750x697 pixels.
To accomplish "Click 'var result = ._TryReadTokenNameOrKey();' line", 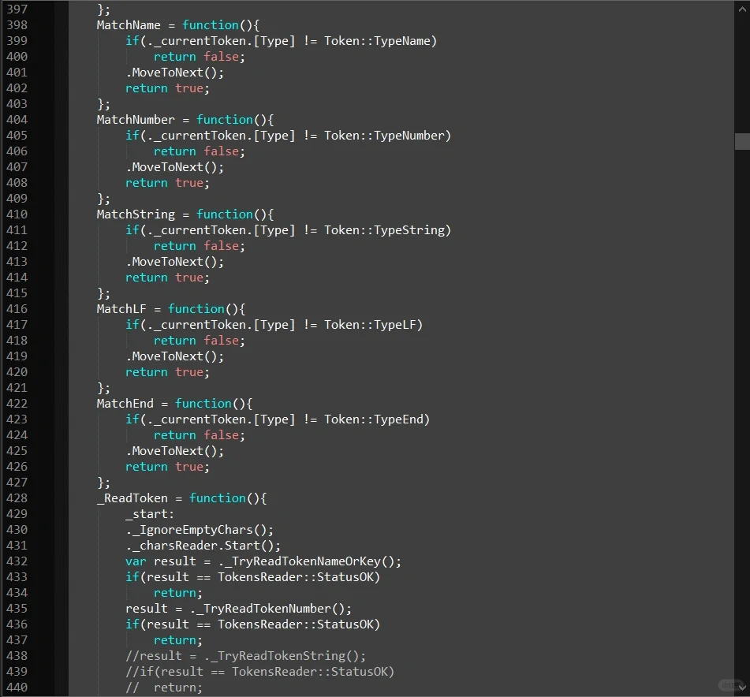I will tap(263, 561).
